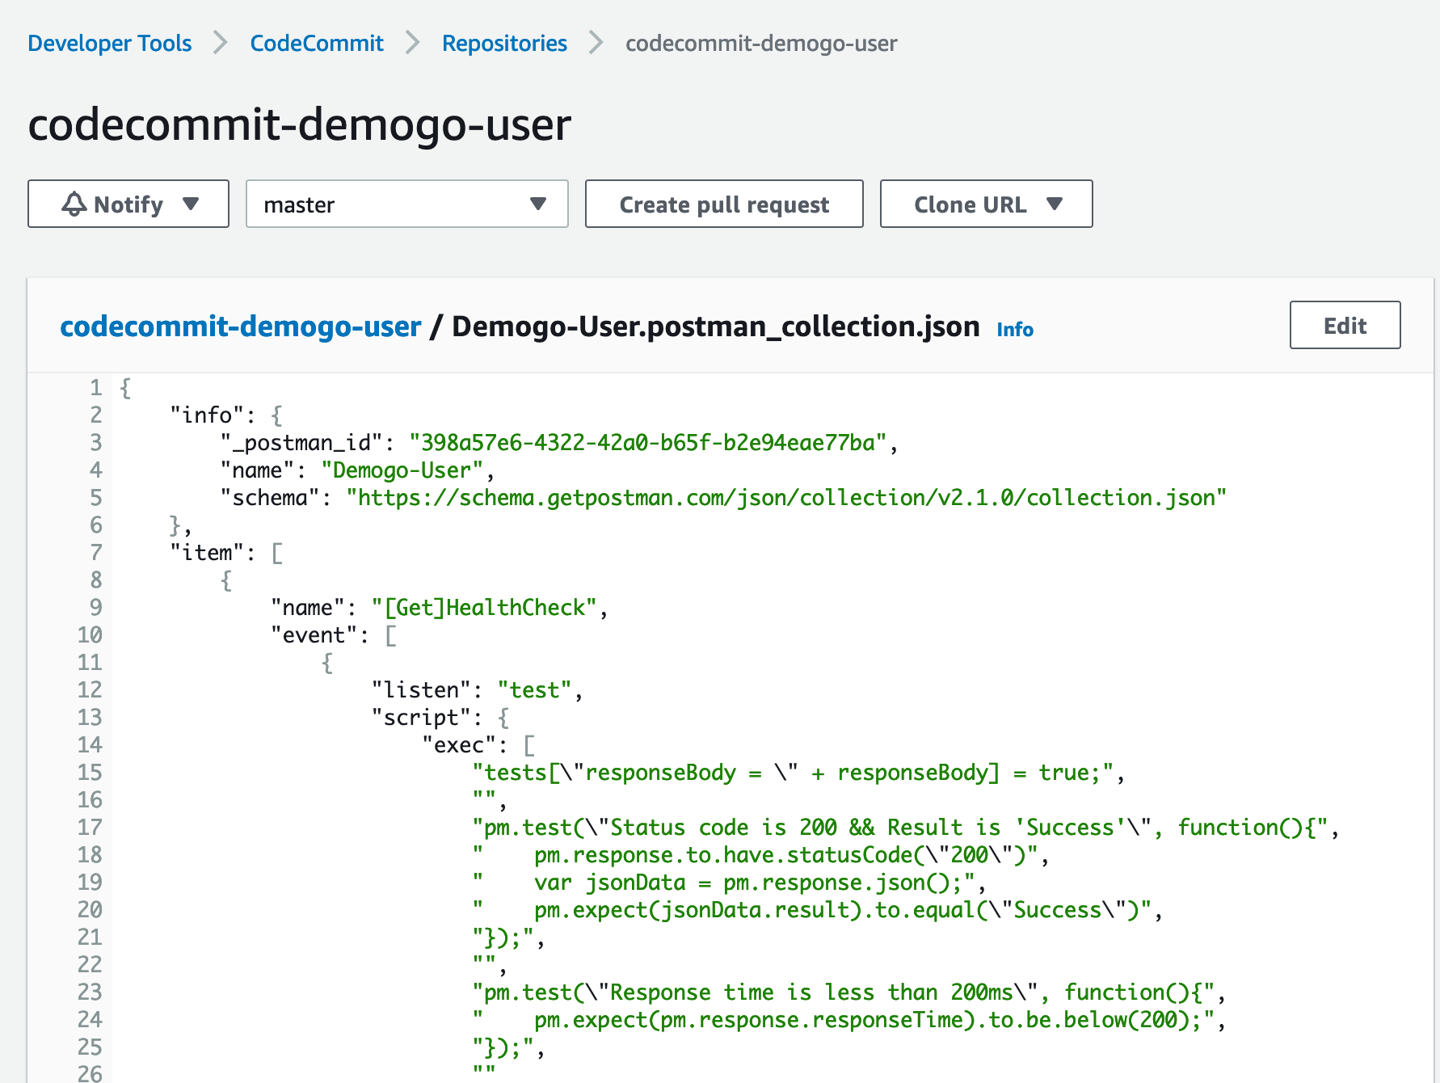Click the "script" key on line 13

tap(421, 718)
